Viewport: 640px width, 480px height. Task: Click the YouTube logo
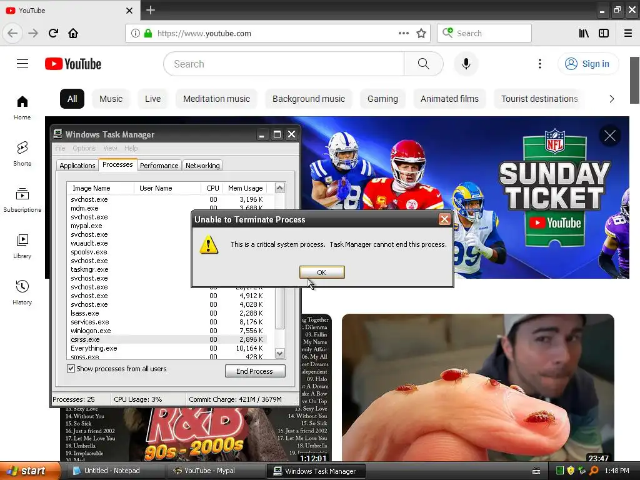73,64
